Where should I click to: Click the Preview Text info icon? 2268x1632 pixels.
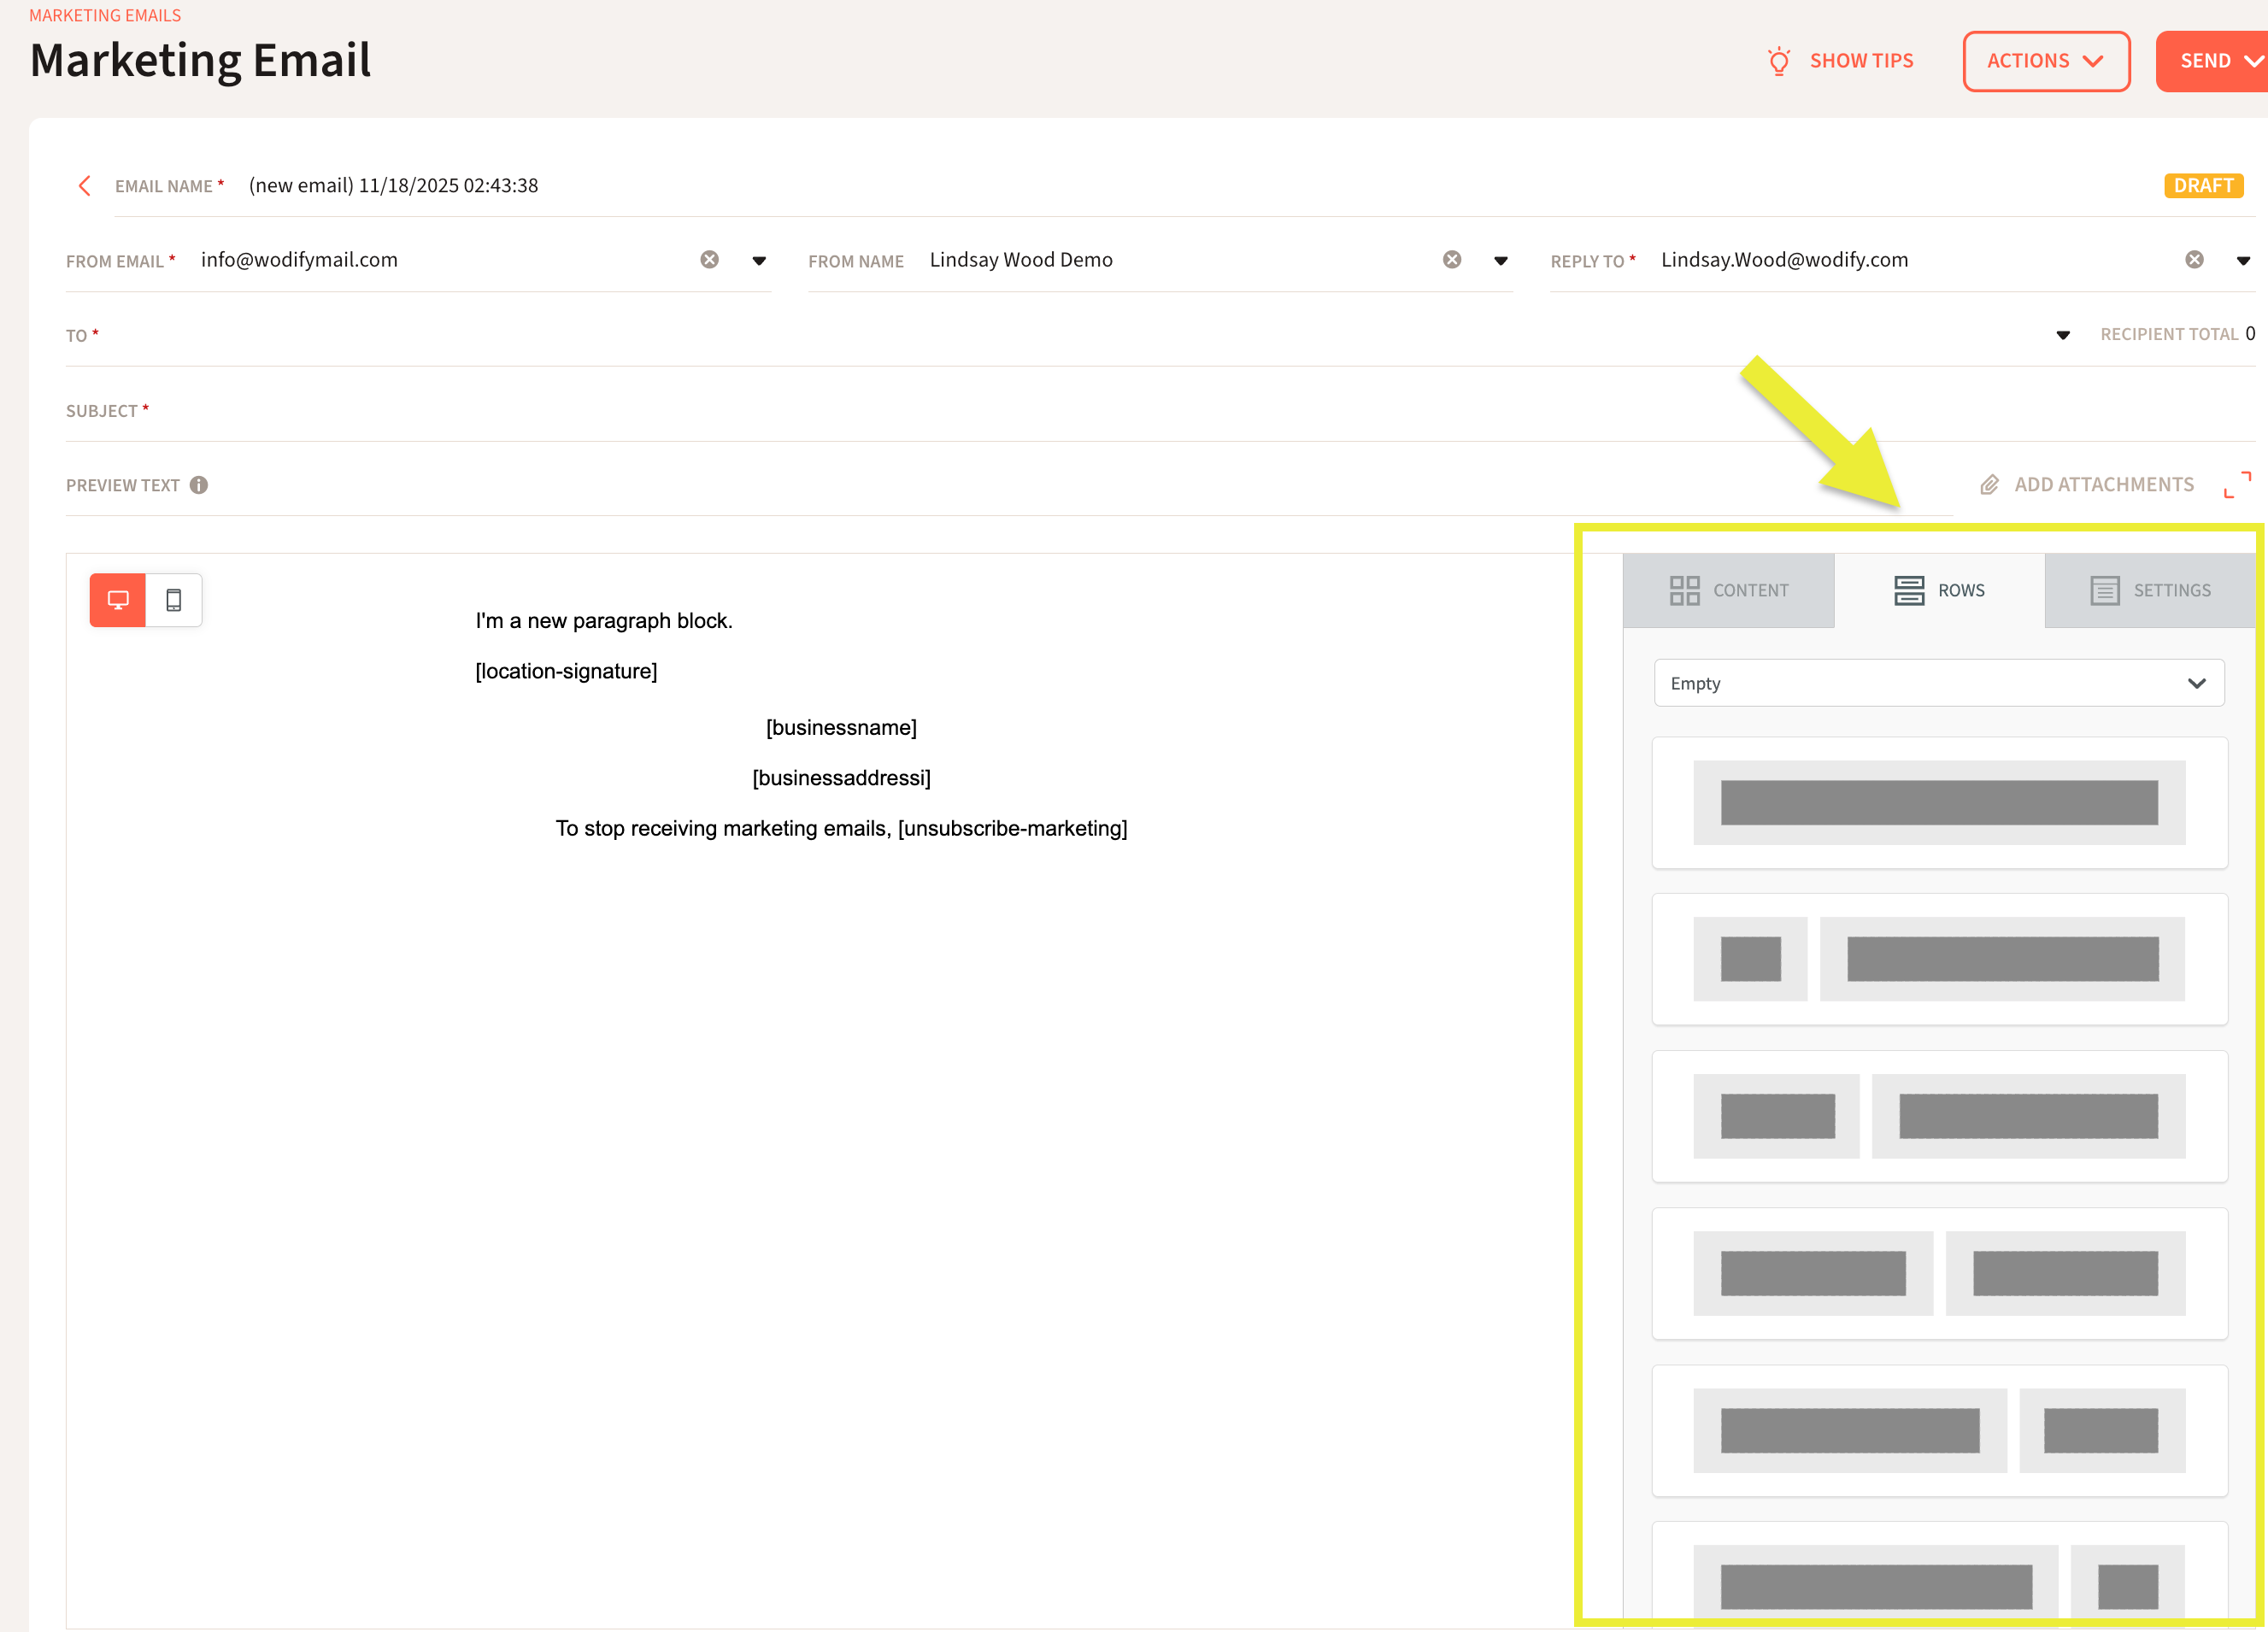(x=199, y=485)
